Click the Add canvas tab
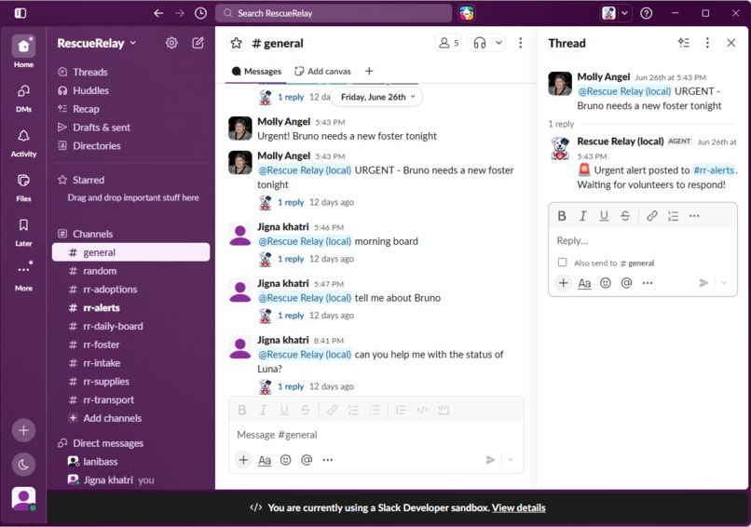 pyautogui.click(x=322, y=72)
